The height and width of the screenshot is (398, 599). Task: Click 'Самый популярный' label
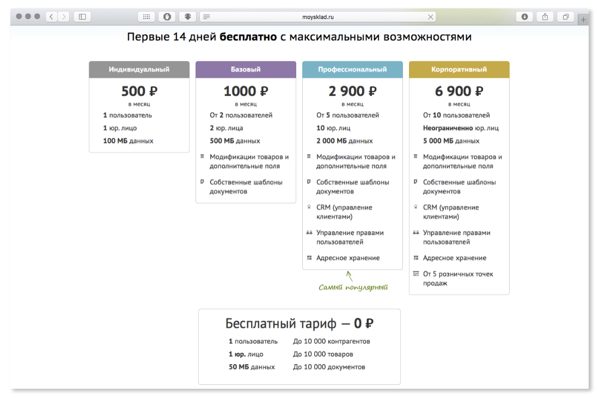pos(353,287)
